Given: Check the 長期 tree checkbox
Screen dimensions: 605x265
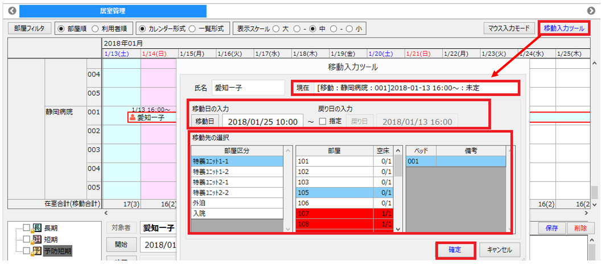Looking at the screenshot, I should (x=27, y=227).
